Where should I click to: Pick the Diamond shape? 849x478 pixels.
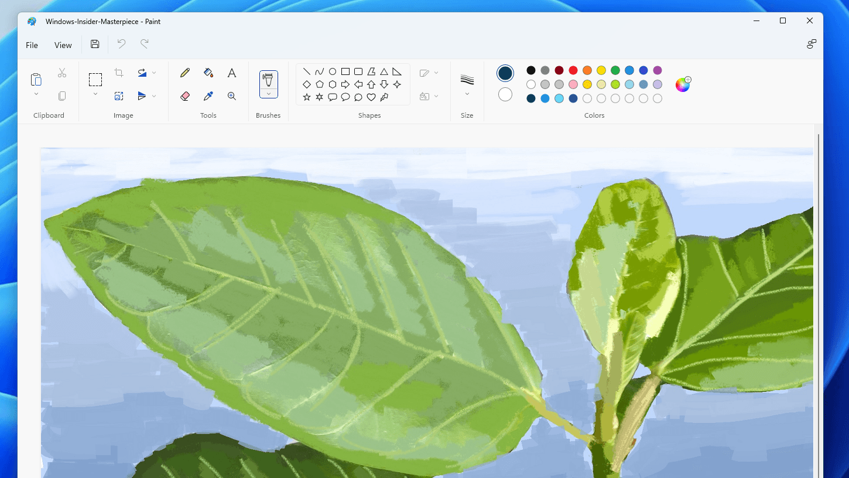coord(307,84)
